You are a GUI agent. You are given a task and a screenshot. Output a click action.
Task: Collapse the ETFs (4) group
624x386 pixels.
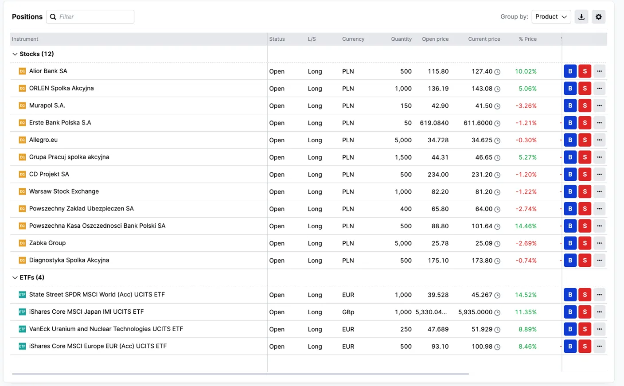click(x=15, y=277)
